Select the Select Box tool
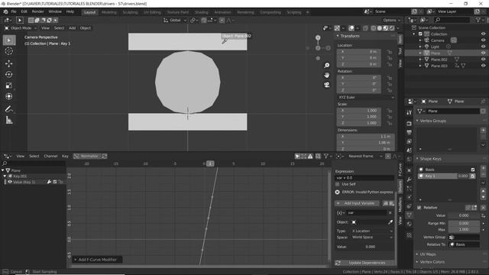The width and height of the screenshot is (489, 275). 9,40
